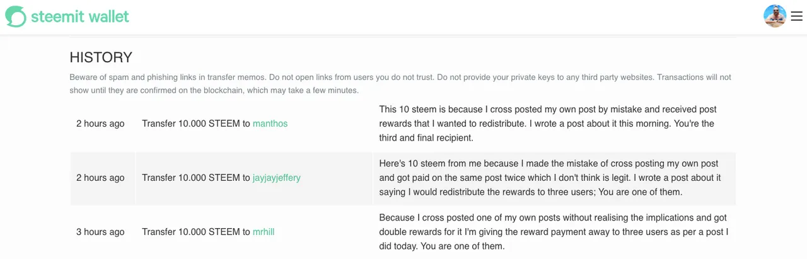Open mrhill user profile link
Screen dimensions: 807x259
click(x=264, y=232)
